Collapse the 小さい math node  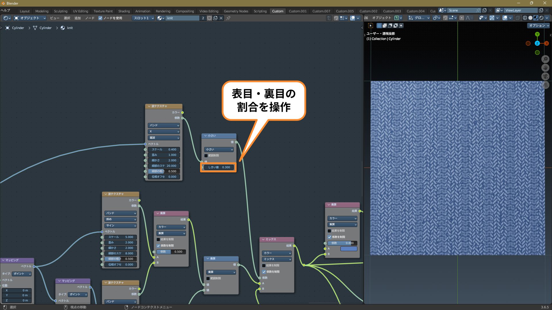tap(205, 135)
